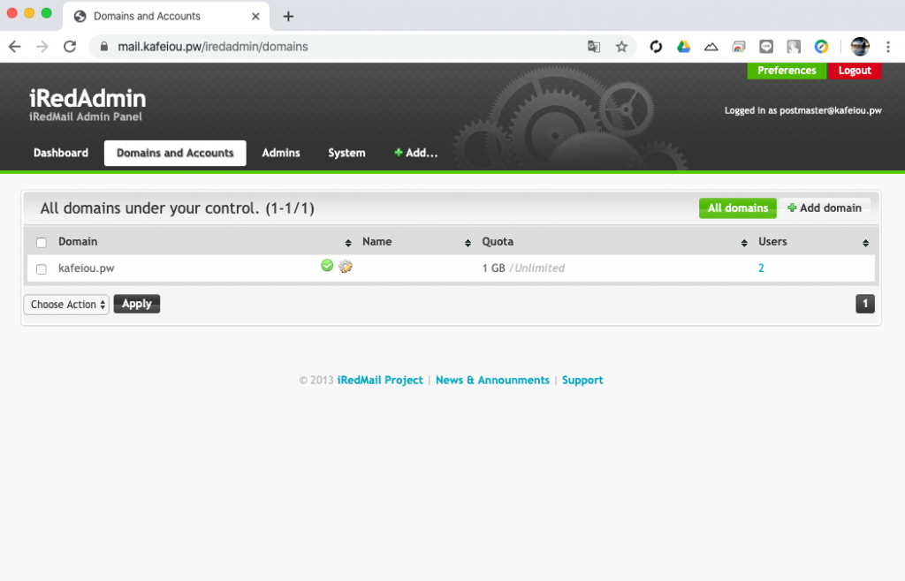Click the black circular-arrows sync extension icon
This screenshot has height=581, width=905.
(656, 47)
